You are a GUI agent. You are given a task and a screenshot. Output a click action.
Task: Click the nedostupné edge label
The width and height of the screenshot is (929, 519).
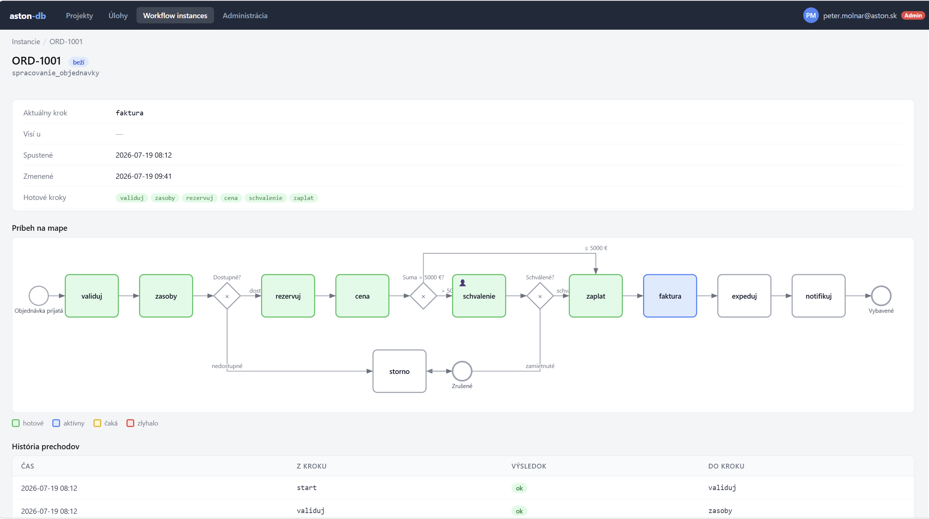coord(227,366)
